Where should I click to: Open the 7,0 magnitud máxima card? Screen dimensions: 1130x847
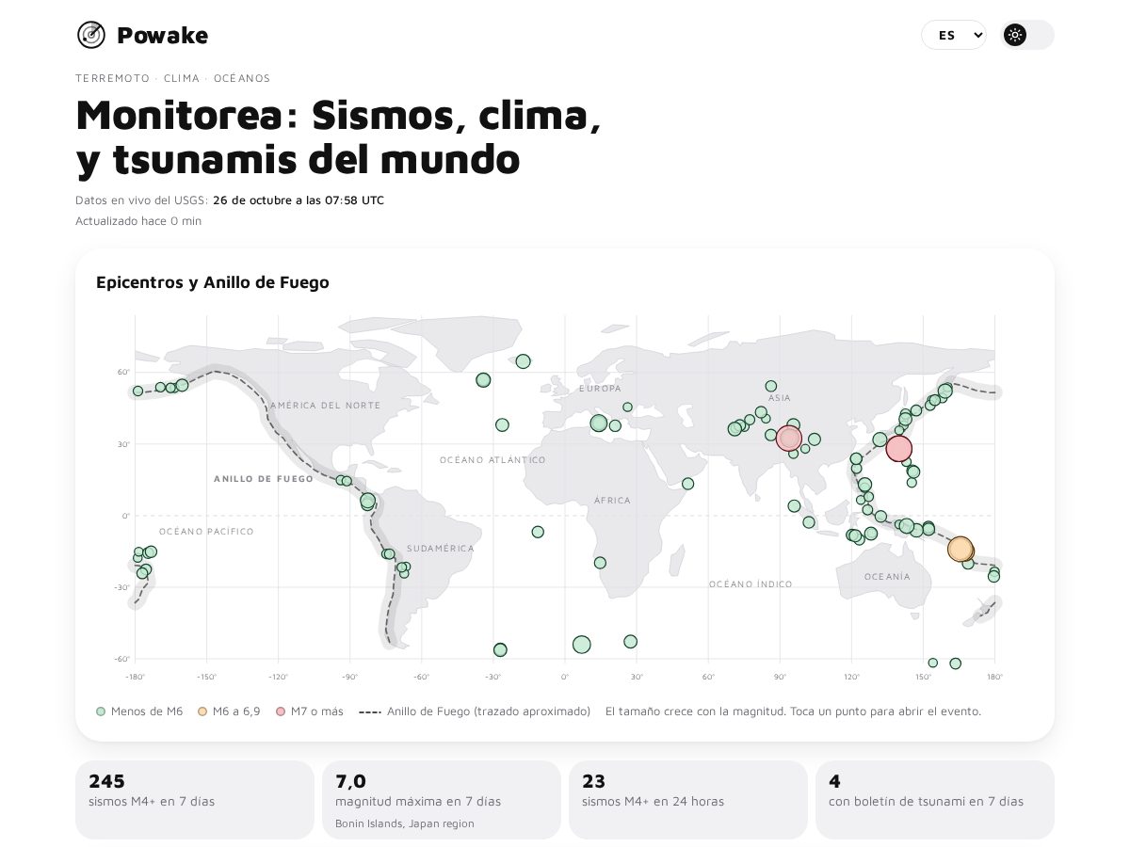tap(442, 800)
